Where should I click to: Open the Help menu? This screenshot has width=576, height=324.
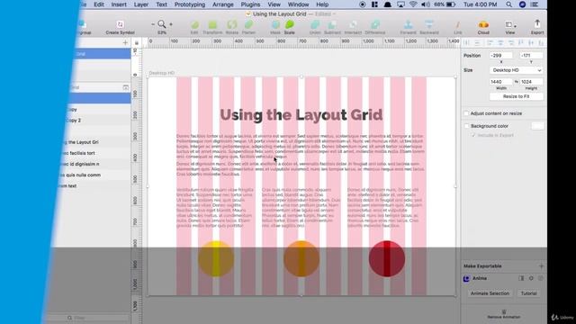[322, 4]
